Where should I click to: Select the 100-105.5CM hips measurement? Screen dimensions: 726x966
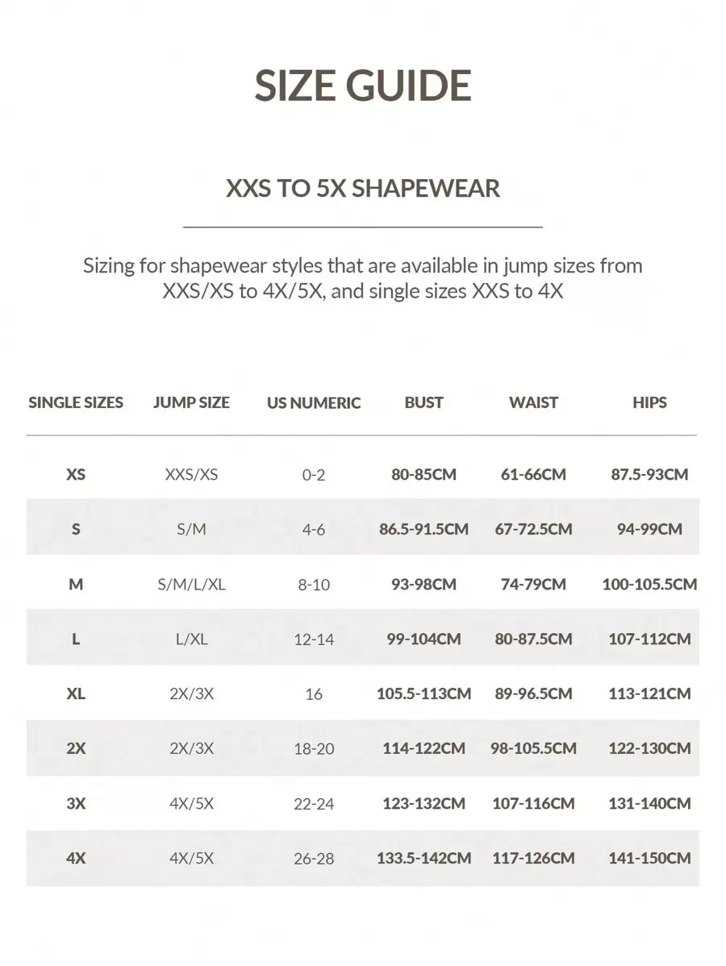(649, 584)
